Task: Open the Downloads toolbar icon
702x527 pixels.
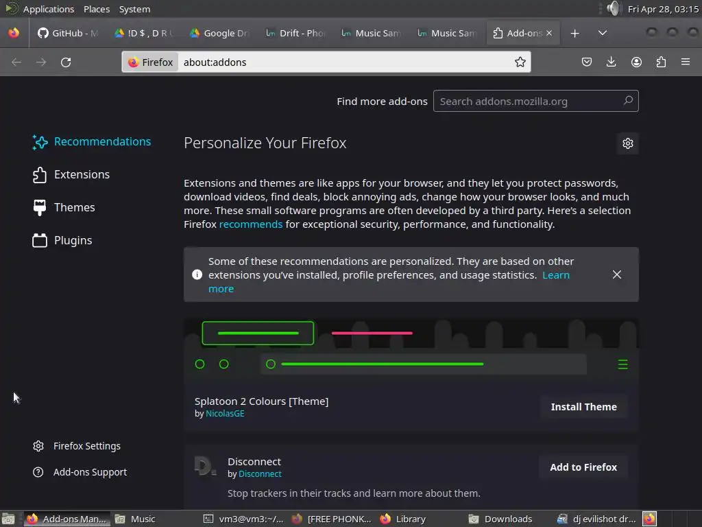Action: pyautogui.click(x=611, y=62)
